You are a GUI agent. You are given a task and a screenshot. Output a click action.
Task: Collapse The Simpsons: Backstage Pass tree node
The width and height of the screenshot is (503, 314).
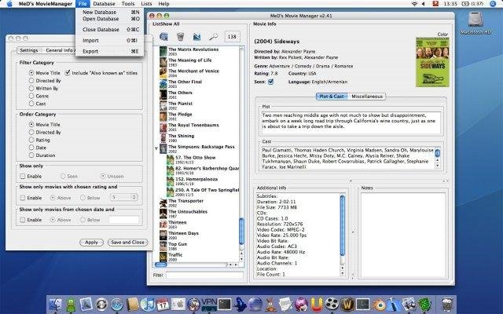click(x=156, y=148)
